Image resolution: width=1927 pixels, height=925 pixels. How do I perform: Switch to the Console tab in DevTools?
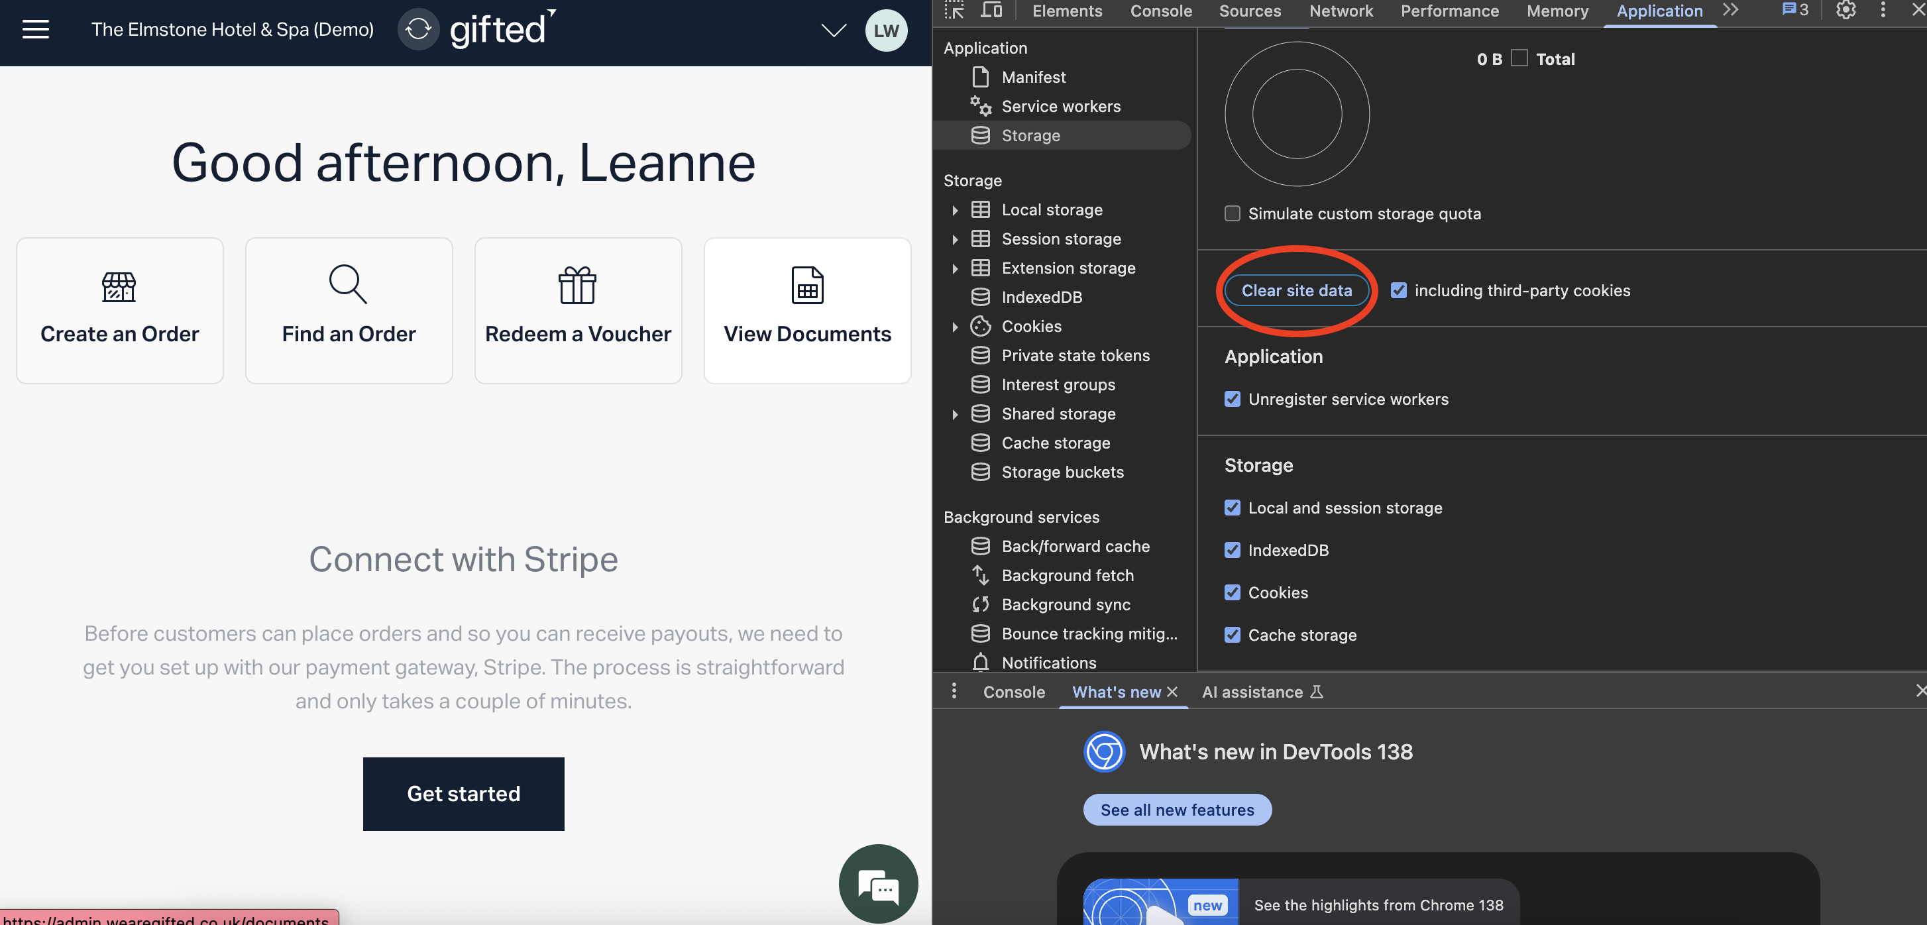(x=1160, y=11)
